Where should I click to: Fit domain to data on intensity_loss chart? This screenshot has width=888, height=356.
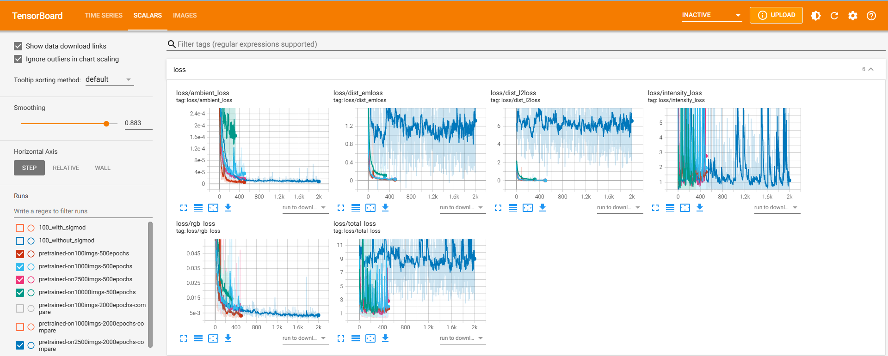(x=685, y=208)
